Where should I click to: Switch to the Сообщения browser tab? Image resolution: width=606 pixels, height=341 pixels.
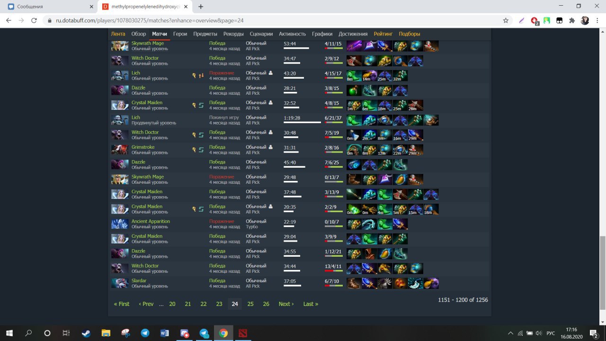click(x=49, y=7)
